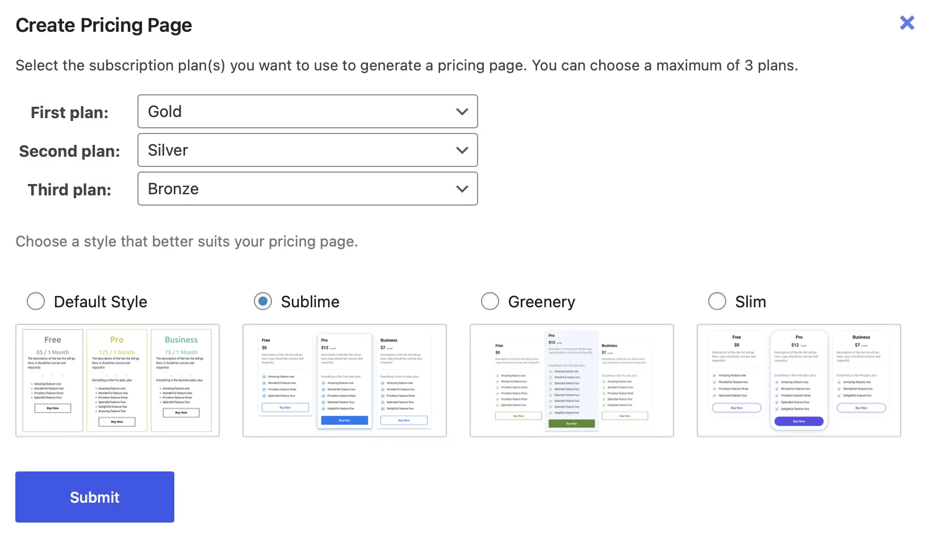Image resolution: width=937 pixels, height=547 pixels.
Task: Submit the pricing page form
Action: (95, 497)
